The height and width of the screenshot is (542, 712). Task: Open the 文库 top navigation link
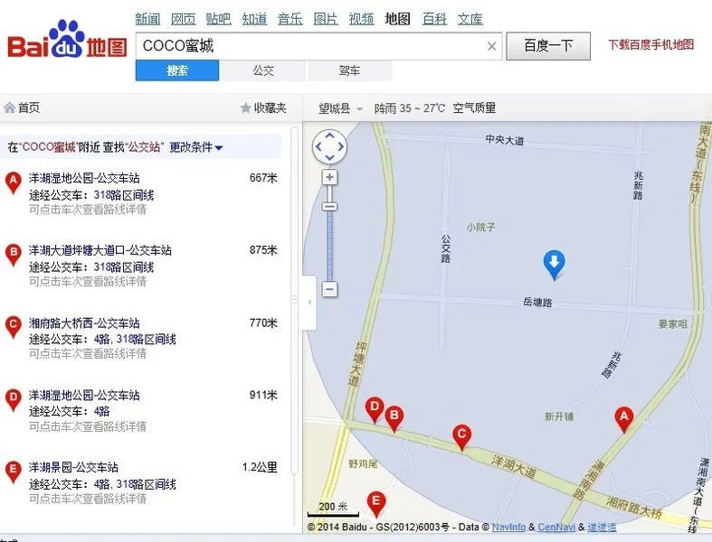[x=470, y=19]
